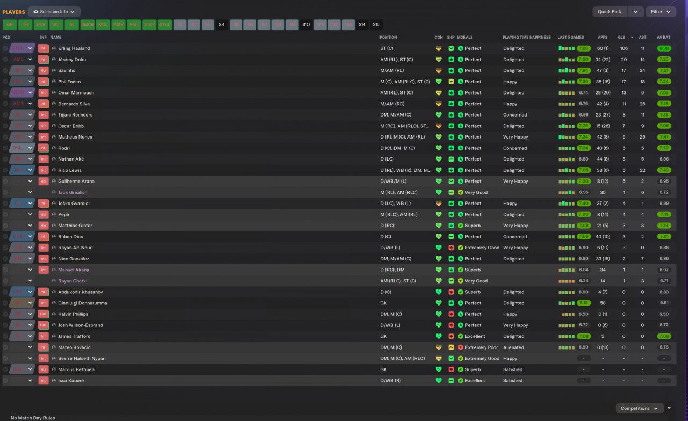Click Mateo Kovačić's morale indicator icon
The image size is (688, 421).
tap(461, 347)
